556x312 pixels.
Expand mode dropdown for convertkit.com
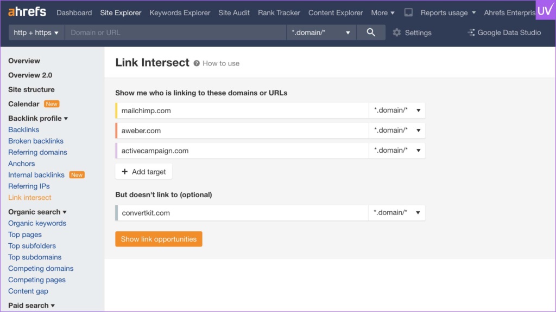pyautogui.click(x=397, y=213)
